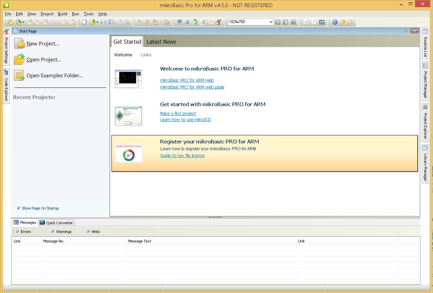Expand the Open File dropdown arrow

tap(97, 22)
